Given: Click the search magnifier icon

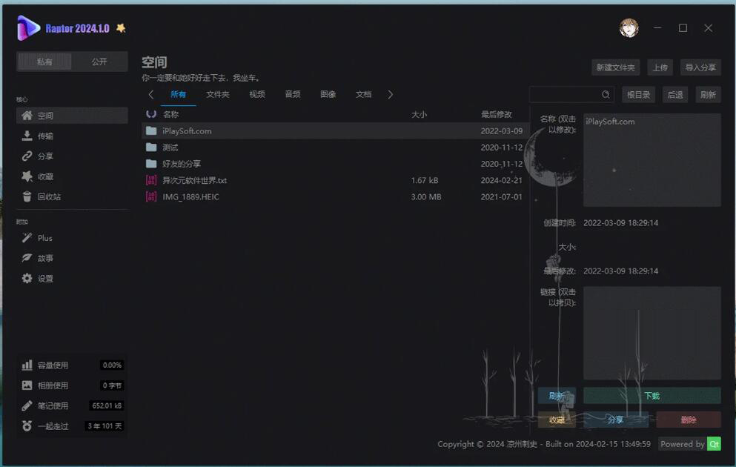Looking at the screenshot, I should pos(606,95).
